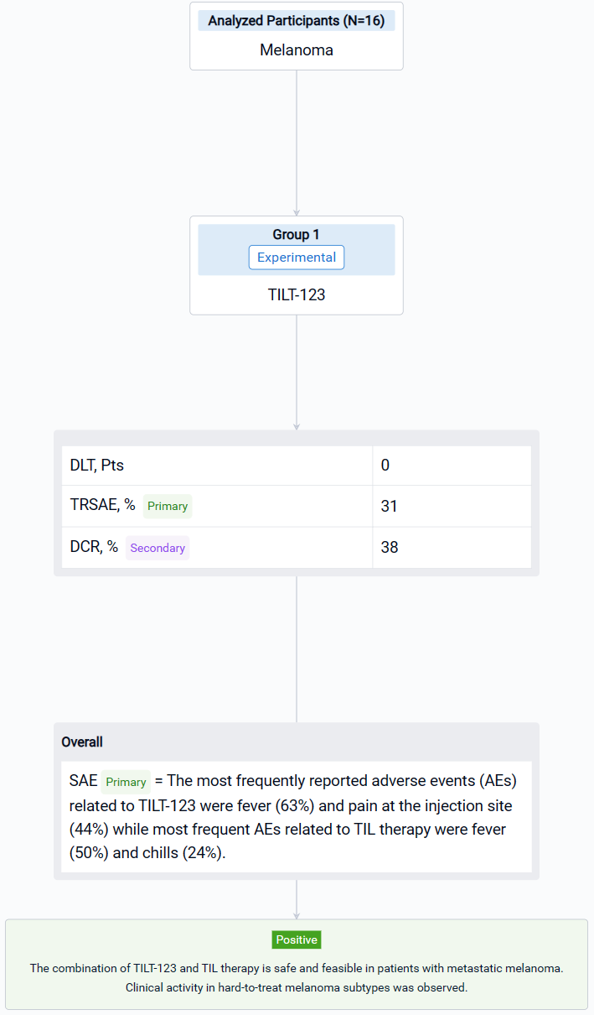Select the TILT-123 intervention label
594x1015 pixels.
[296, 294]
